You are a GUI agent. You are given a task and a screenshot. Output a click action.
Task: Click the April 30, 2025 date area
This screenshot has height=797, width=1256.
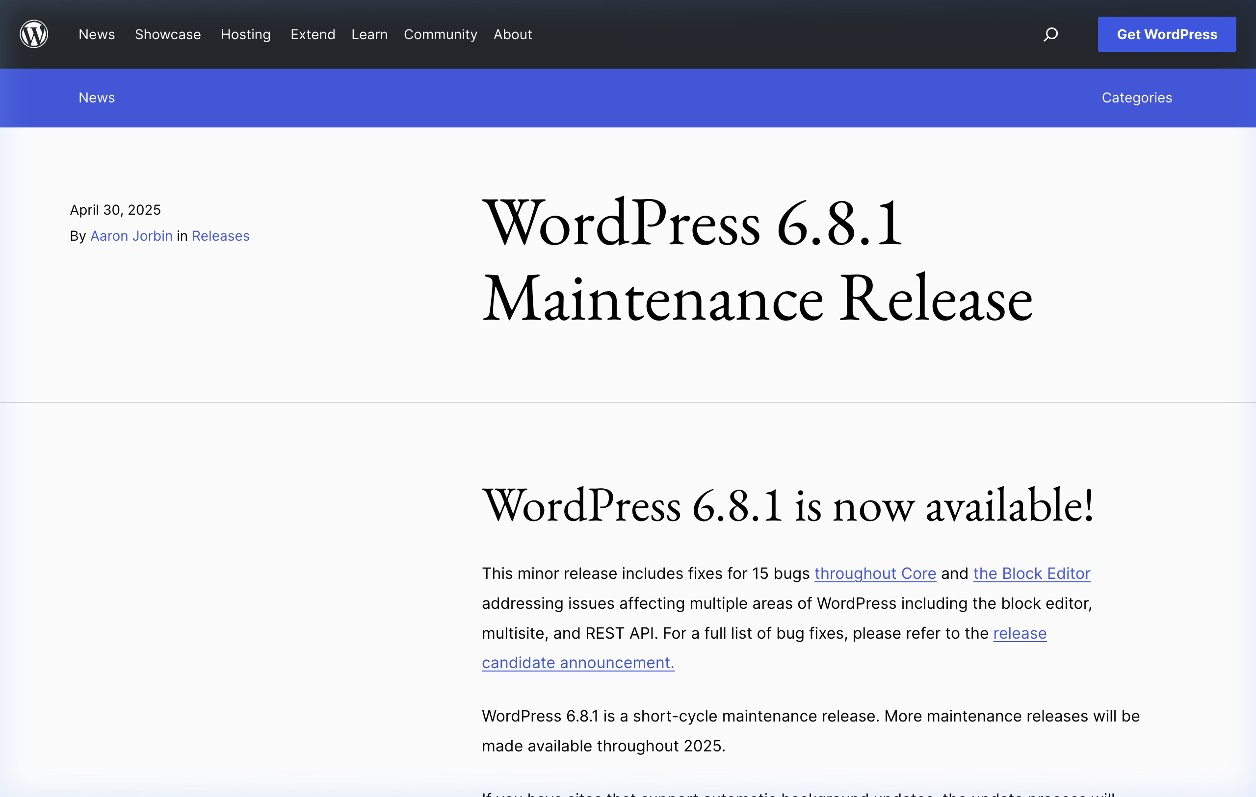pyautogui.click(x=115, y=210)
